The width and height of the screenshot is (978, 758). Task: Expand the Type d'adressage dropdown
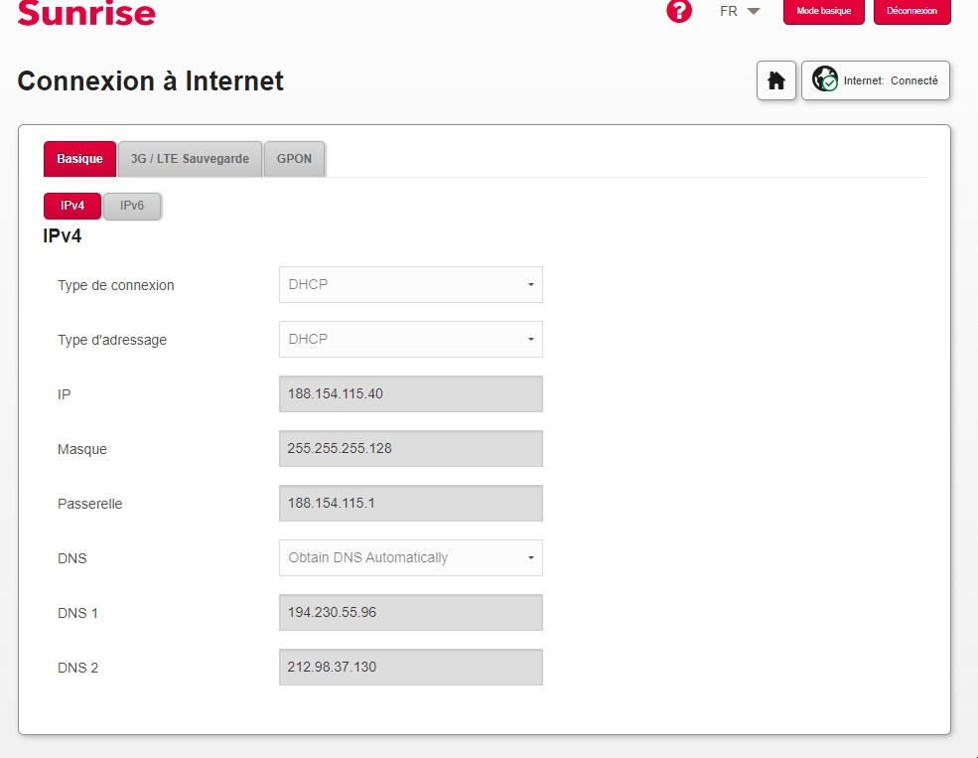(410, 340)
